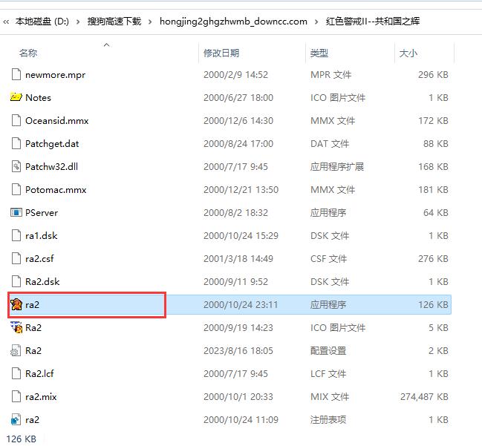This screenshot has width=482, height=446.
Task: Click 红色警戒II--共和国之辉 breadcrumb segment
Action: point(373,22)
